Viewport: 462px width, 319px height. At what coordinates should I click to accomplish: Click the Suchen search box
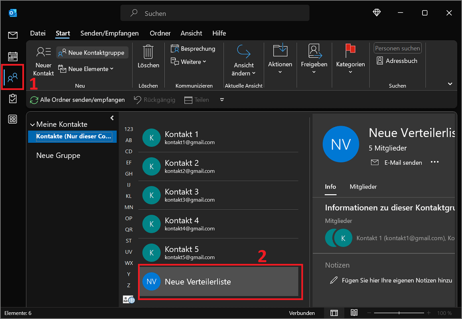point(215,13)
